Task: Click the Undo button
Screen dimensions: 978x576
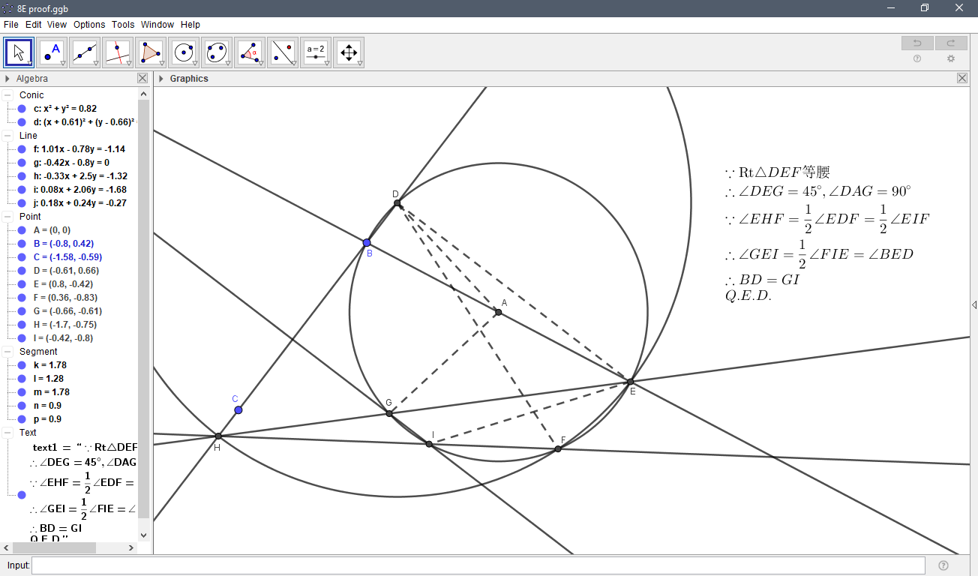Action: (x=916, y=43)
